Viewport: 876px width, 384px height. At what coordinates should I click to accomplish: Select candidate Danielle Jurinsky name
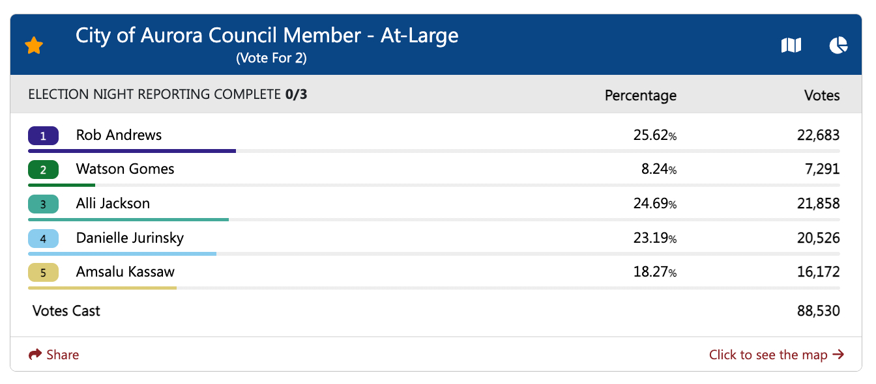click(x=130, y=238)
